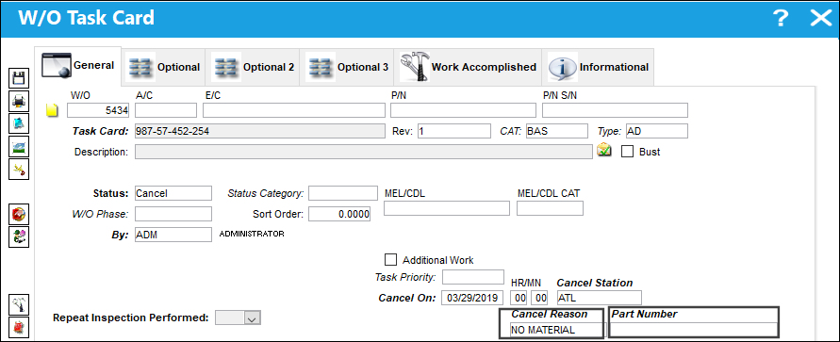The width and height of the screenshot is (840, 342).
Task: Click the Print icon in sidebar
Action: [x=20, y=101]
